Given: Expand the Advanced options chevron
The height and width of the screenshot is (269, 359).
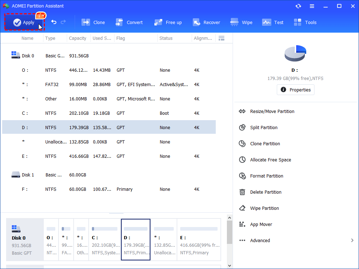Looking at the screenshot, I should (x=352, y=241).
